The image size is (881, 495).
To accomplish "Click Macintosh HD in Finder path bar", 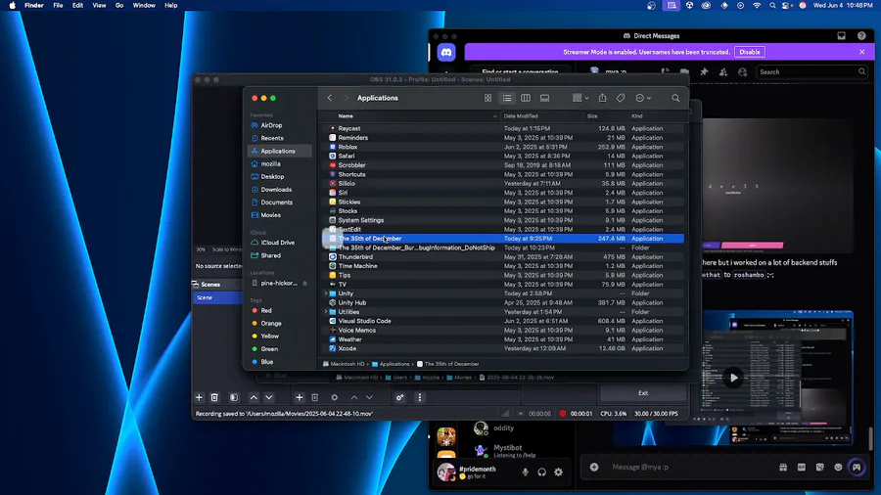I will tap(344, 364).
